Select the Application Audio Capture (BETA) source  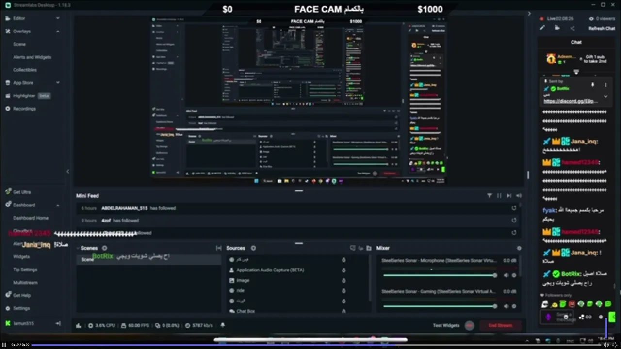[270, 270]
